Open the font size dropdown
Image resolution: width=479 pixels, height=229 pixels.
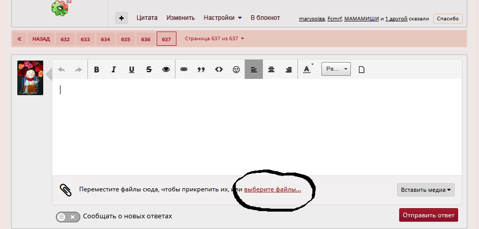pyautogui.click(x=336, y=69)
